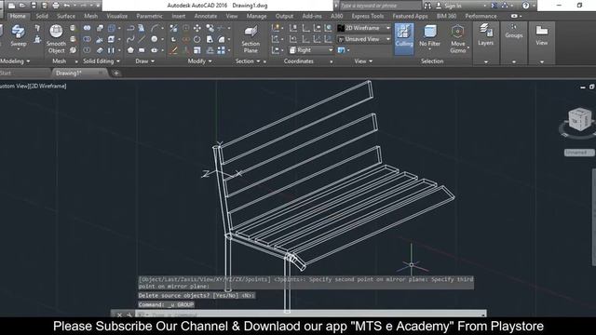Click the Undo icon in quick access toolbar
This screenshot has width=596, height=335.
pyautogui.click(x=67, y=6)
